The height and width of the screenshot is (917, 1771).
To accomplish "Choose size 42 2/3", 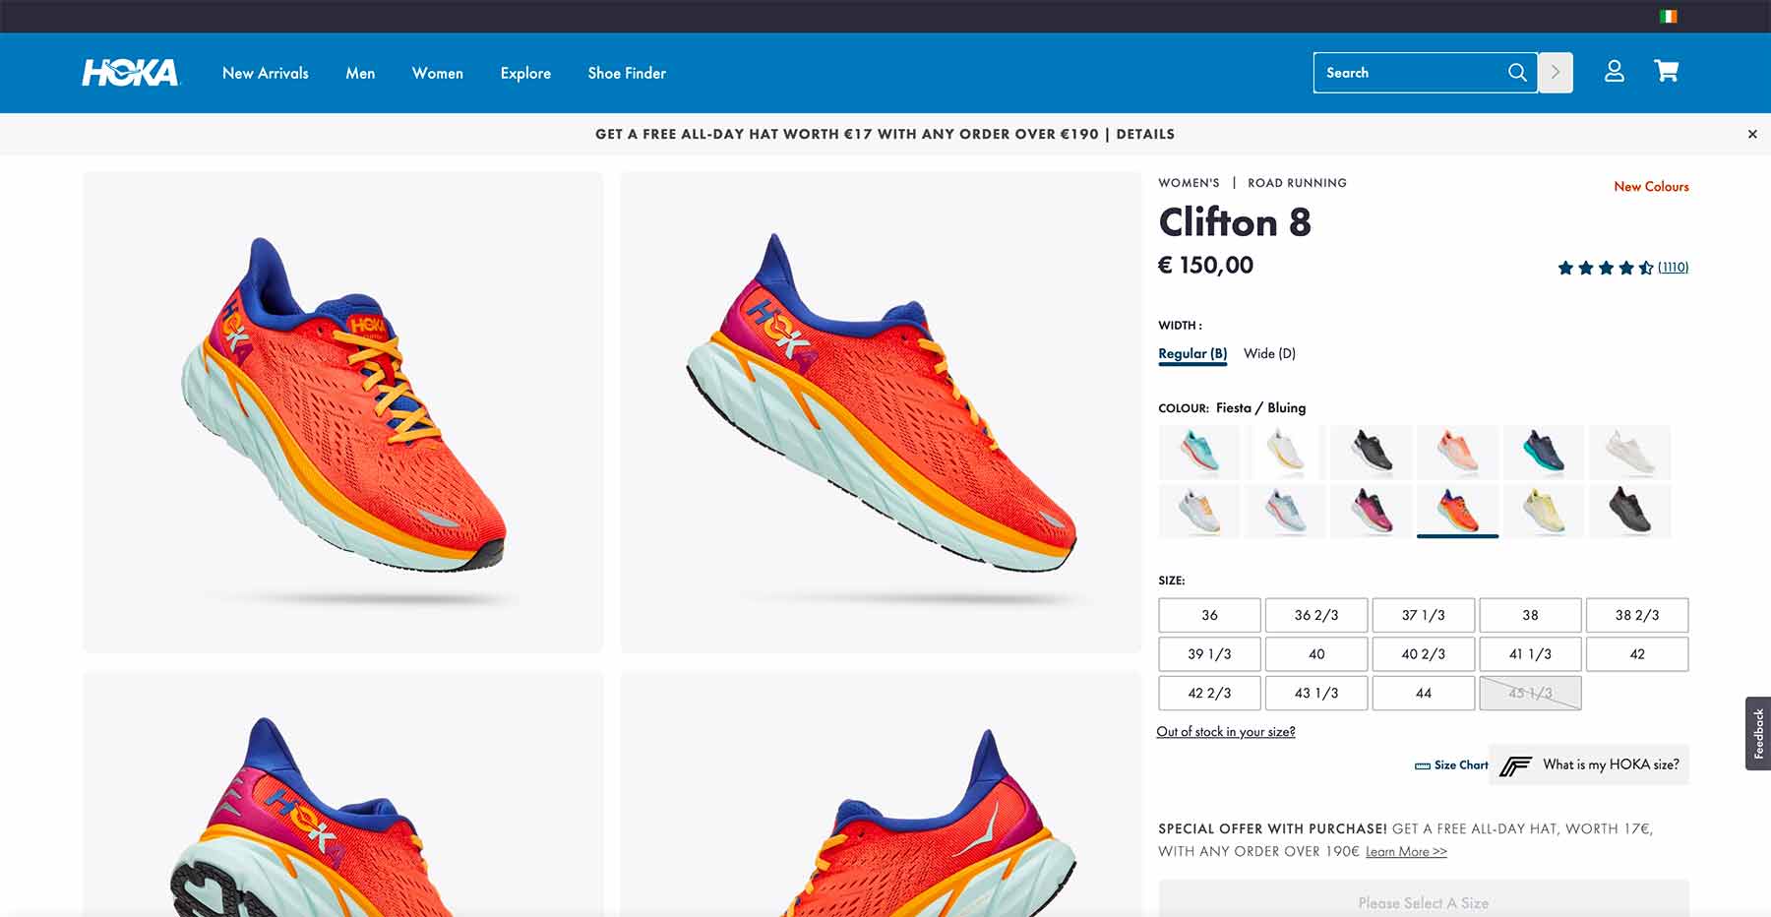I will (1209, 693).
